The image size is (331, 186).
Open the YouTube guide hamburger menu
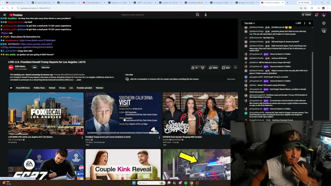click(x=4, y=15)
